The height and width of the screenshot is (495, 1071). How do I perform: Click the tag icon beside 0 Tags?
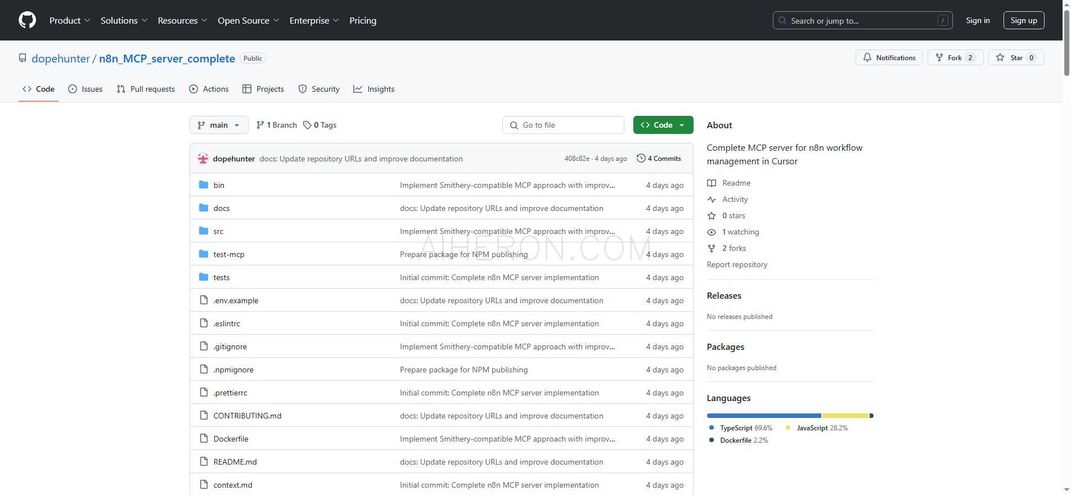[x=307, y=125]
